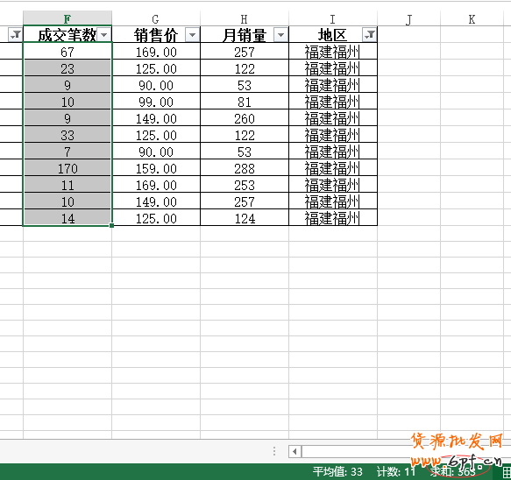Select column K header

(472, 18)
